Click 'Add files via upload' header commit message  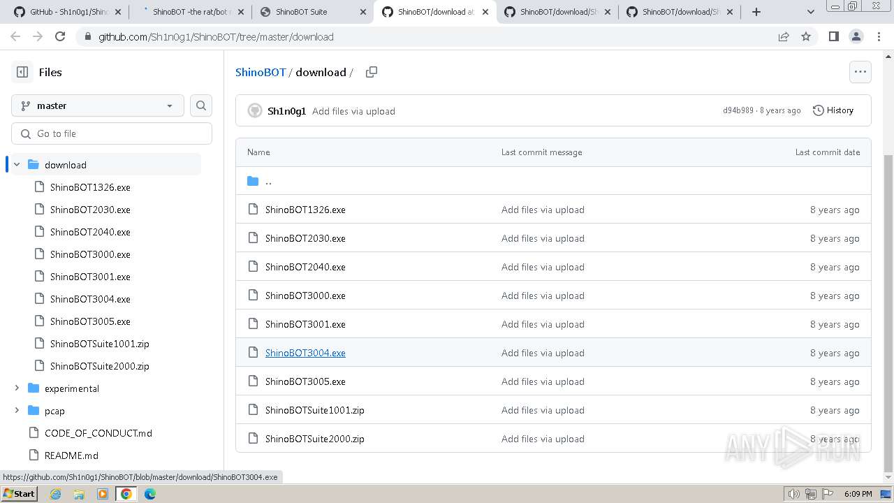(353, 111)
